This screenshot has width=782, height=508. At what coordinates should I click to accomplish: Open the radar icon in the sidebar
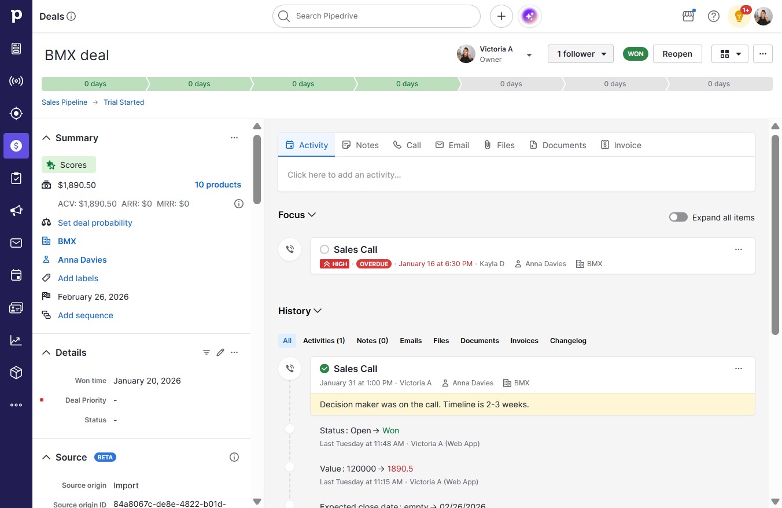point(16,81)
